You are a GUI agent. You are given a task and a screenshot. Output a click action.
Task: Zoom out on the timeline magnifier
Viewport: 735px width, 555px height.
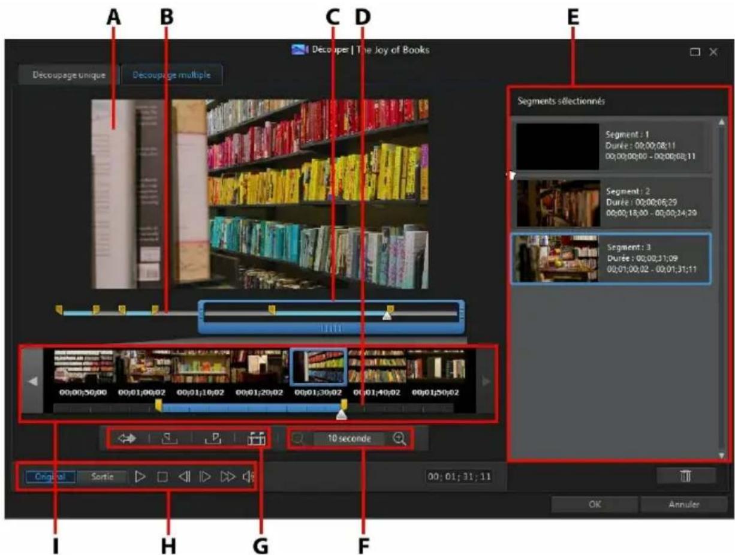298,439
